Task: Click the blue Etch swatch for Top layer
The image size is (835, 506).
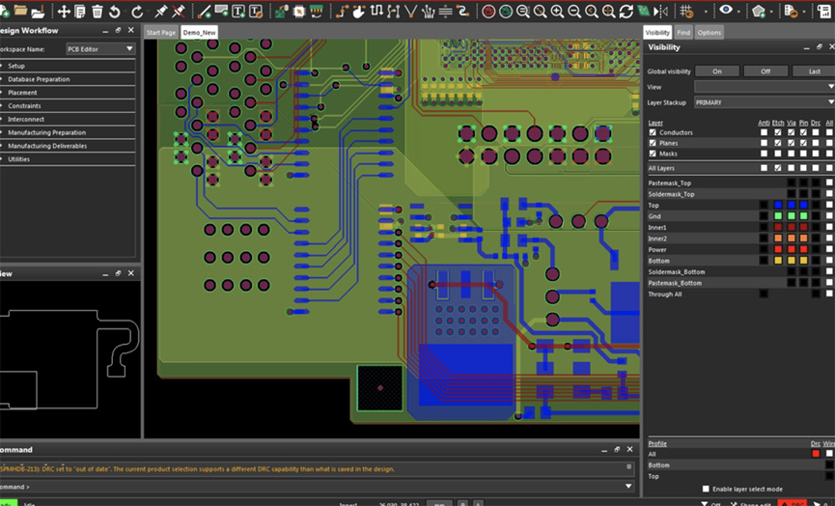Action: (778, 205)
